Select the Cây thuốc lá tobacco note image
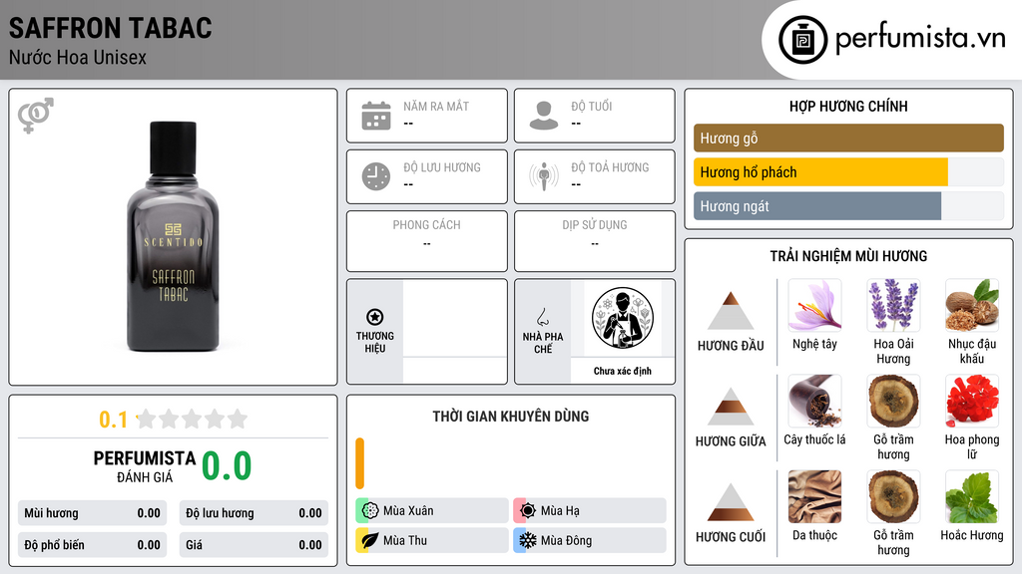This screenshot has height=574, width=1022. 814,401
